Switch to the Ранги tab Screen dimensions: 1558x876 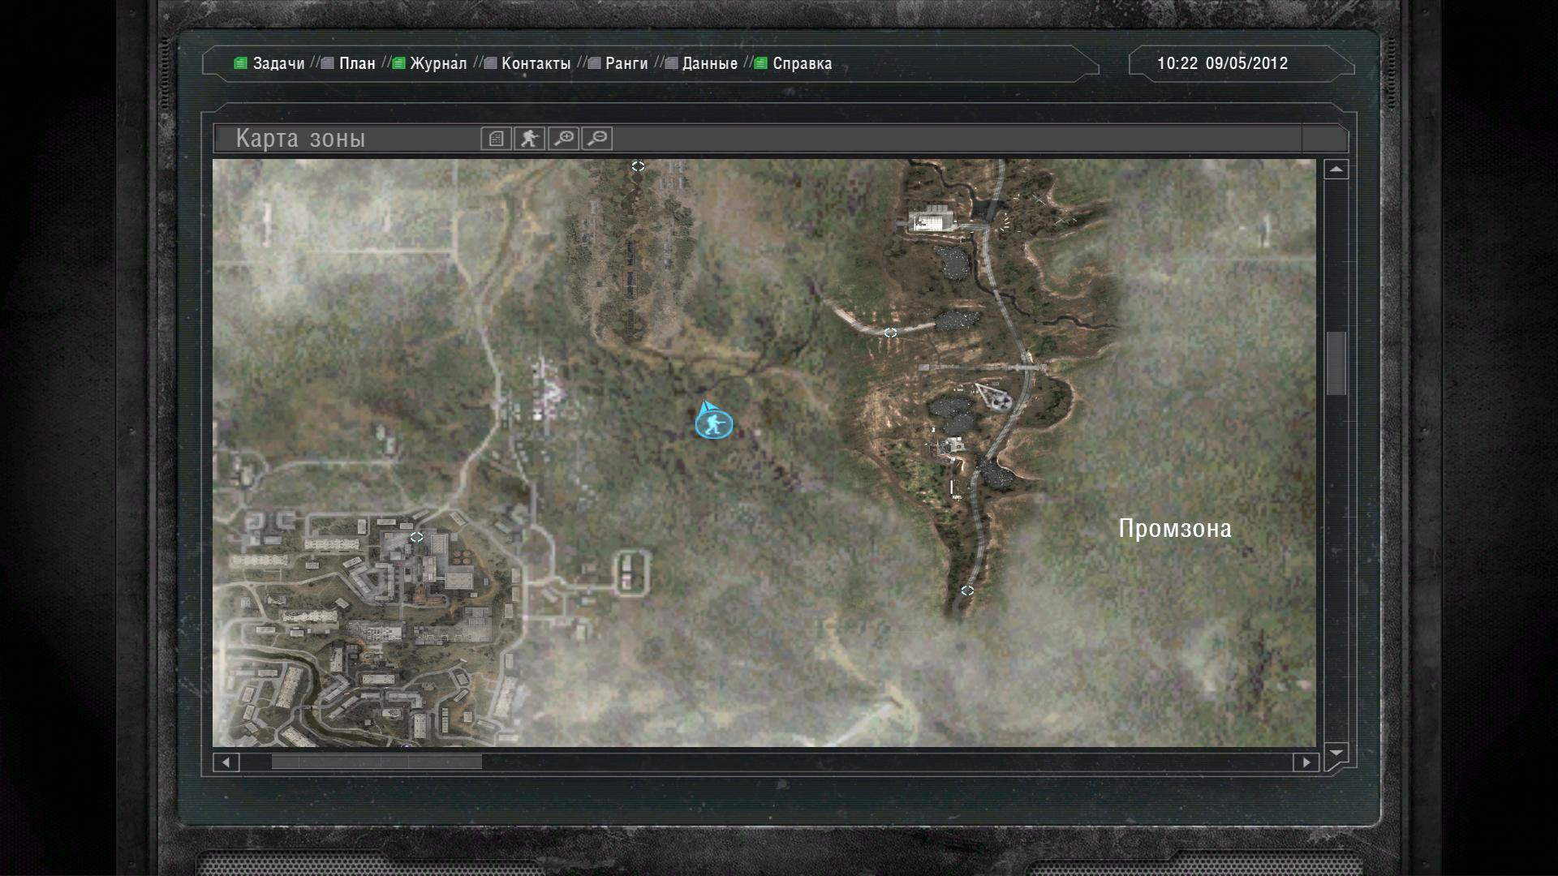(x=626, y=63)
